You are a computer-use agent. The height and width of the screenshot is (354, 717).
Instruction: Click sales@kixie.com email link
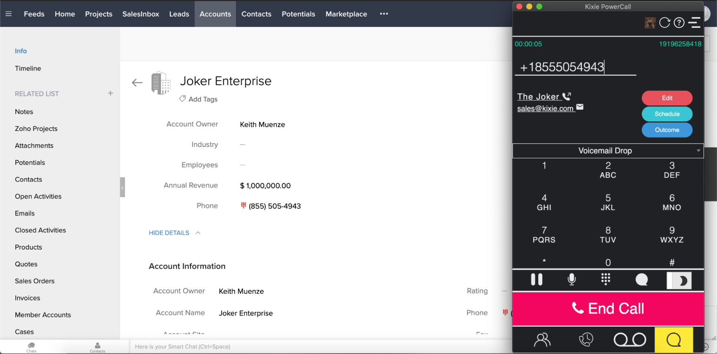[x=545, y=108]
